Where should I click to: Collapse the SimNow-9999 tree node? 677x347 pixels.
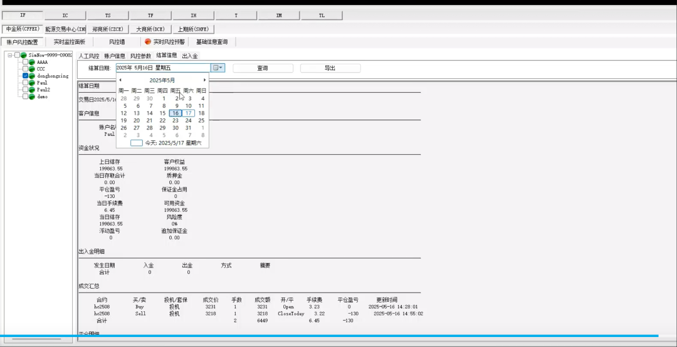[x=10, y=55]
